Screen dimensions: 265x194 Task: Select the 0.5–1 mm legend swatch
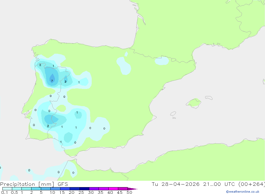pos(17,189)
